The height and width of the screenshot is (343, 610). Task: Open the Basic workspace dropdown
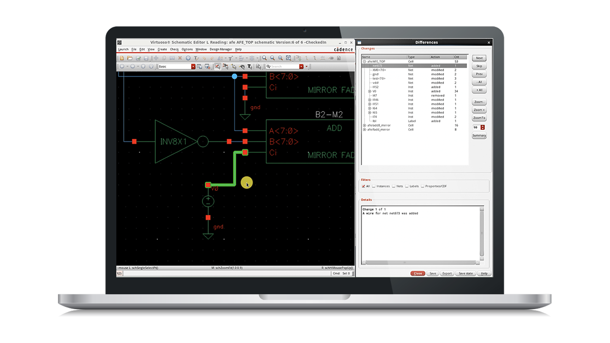pos(193,67)
